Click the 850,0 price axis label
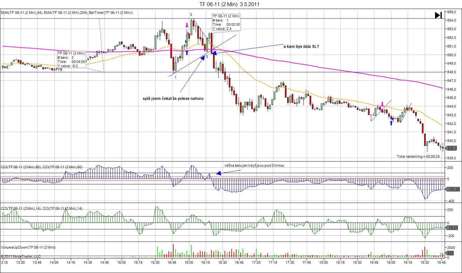The image size is (462, 273). [452, 55]
